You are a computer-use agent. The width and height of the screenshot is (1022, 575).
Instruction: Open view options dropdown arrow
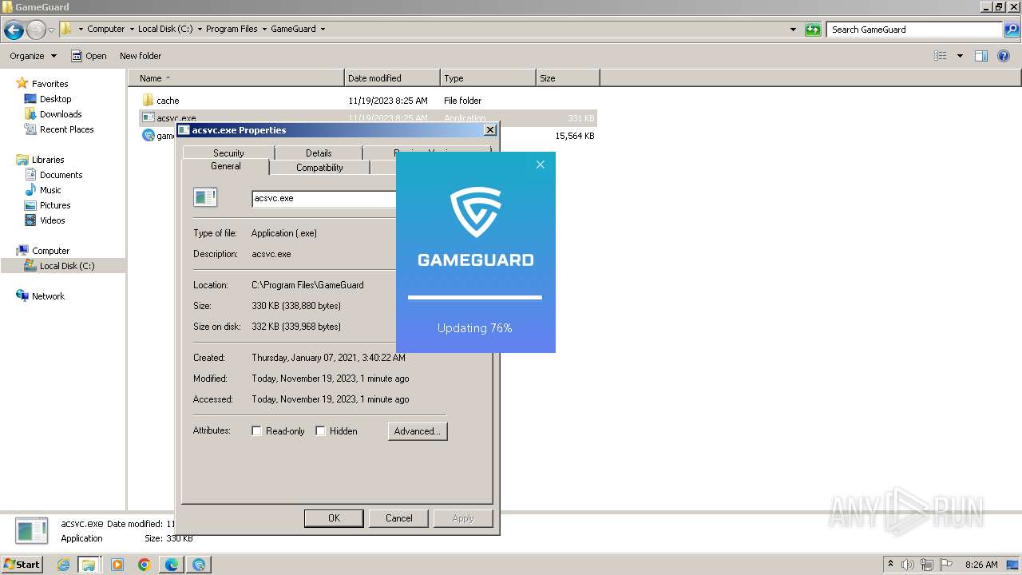[960, 56]
